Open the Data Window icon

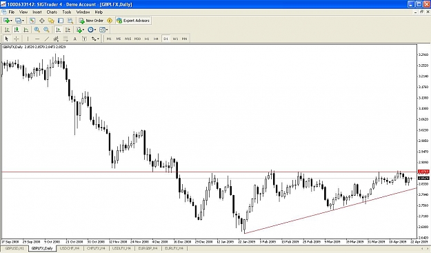[42, 21]
